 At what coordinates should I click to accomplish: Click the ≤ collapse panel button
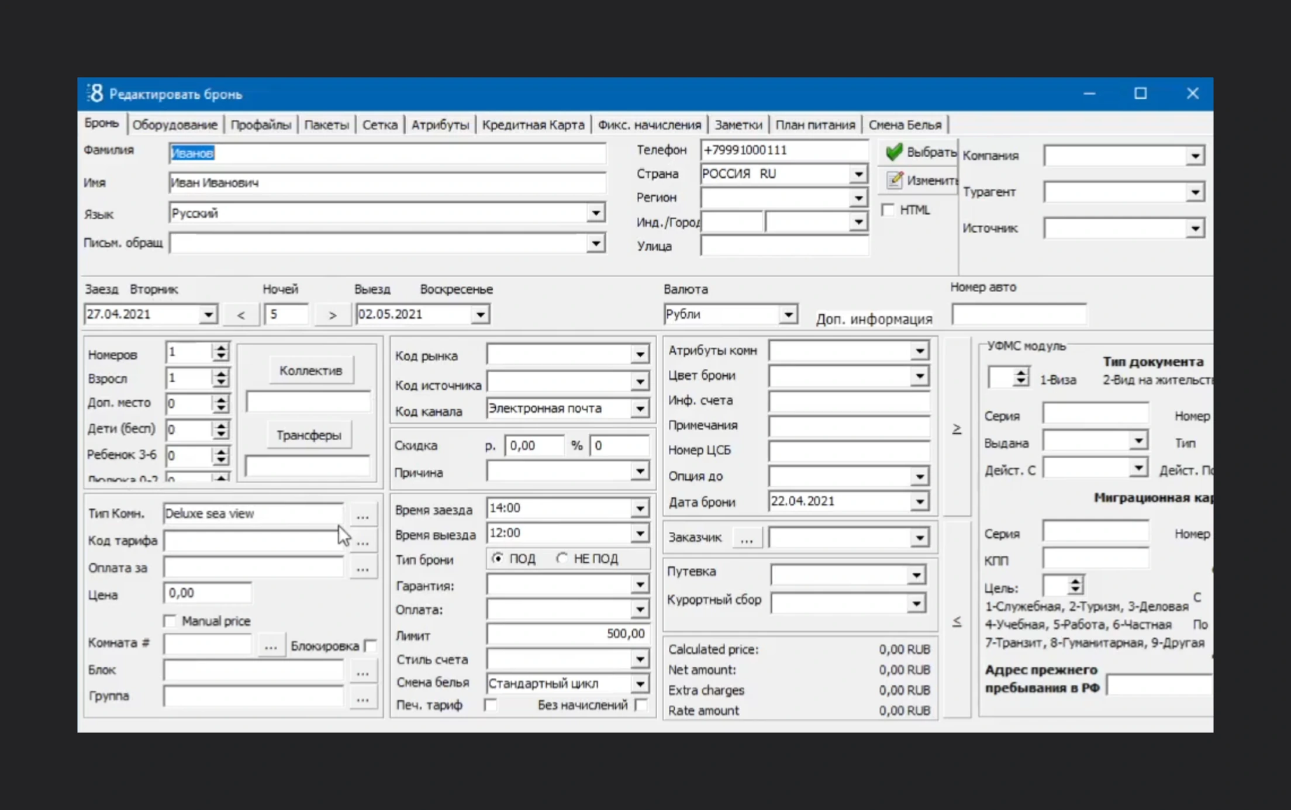[957, 621]
